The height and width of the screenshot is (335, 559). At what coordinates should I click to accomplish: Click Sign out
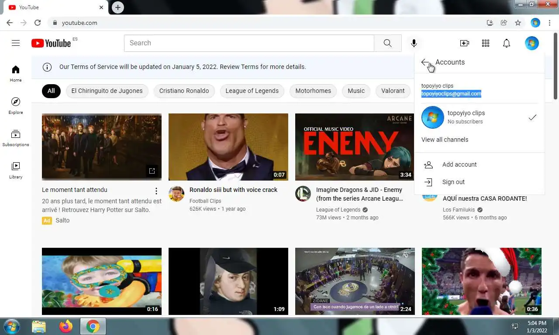(480, 182)
